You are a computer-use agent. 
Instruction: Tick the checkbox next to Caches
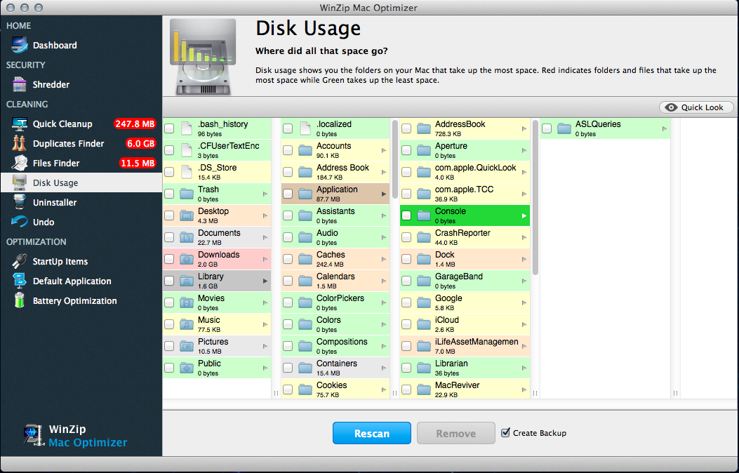[288, 259]
